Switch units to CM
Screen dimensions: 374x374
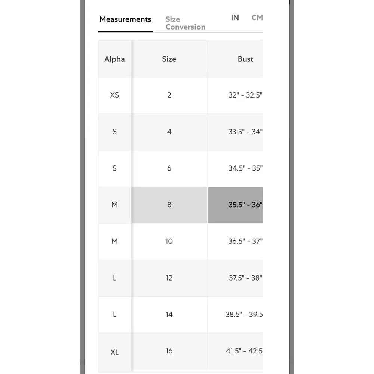(257, 18)
